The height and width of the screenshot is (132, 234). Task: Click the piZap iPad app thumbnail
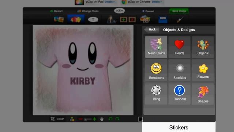coord(79,2)
